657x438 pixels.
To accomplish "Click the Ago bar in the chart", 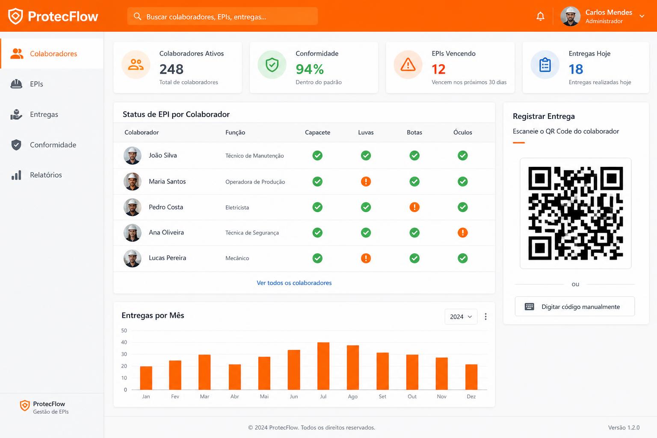I will (x=353, y=367).
